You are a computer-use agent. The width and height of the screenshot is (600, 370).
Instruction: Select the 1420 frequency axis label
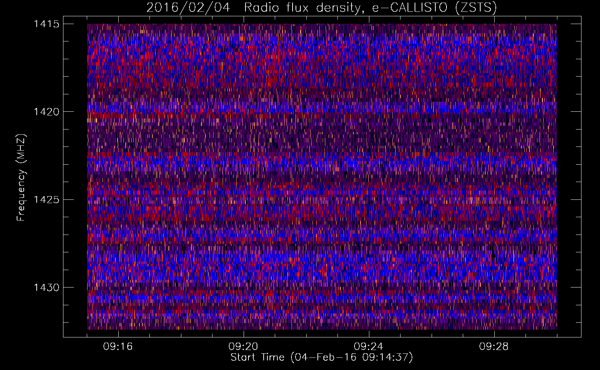click(46, 112)
